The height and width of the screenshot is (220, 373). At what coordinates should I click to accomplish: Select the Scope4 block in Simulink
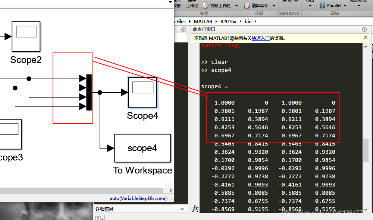(143, 92)
